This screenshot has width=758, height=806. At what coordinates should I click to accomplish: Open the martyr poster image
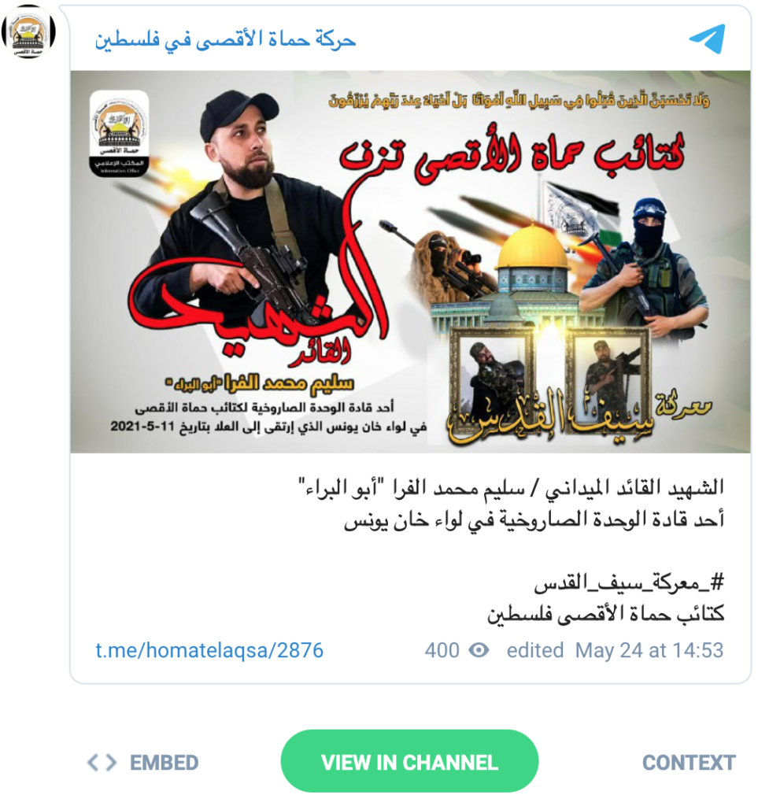click(x=410, y=261)
